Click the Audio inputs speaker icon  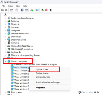click(x=9, y=18)
